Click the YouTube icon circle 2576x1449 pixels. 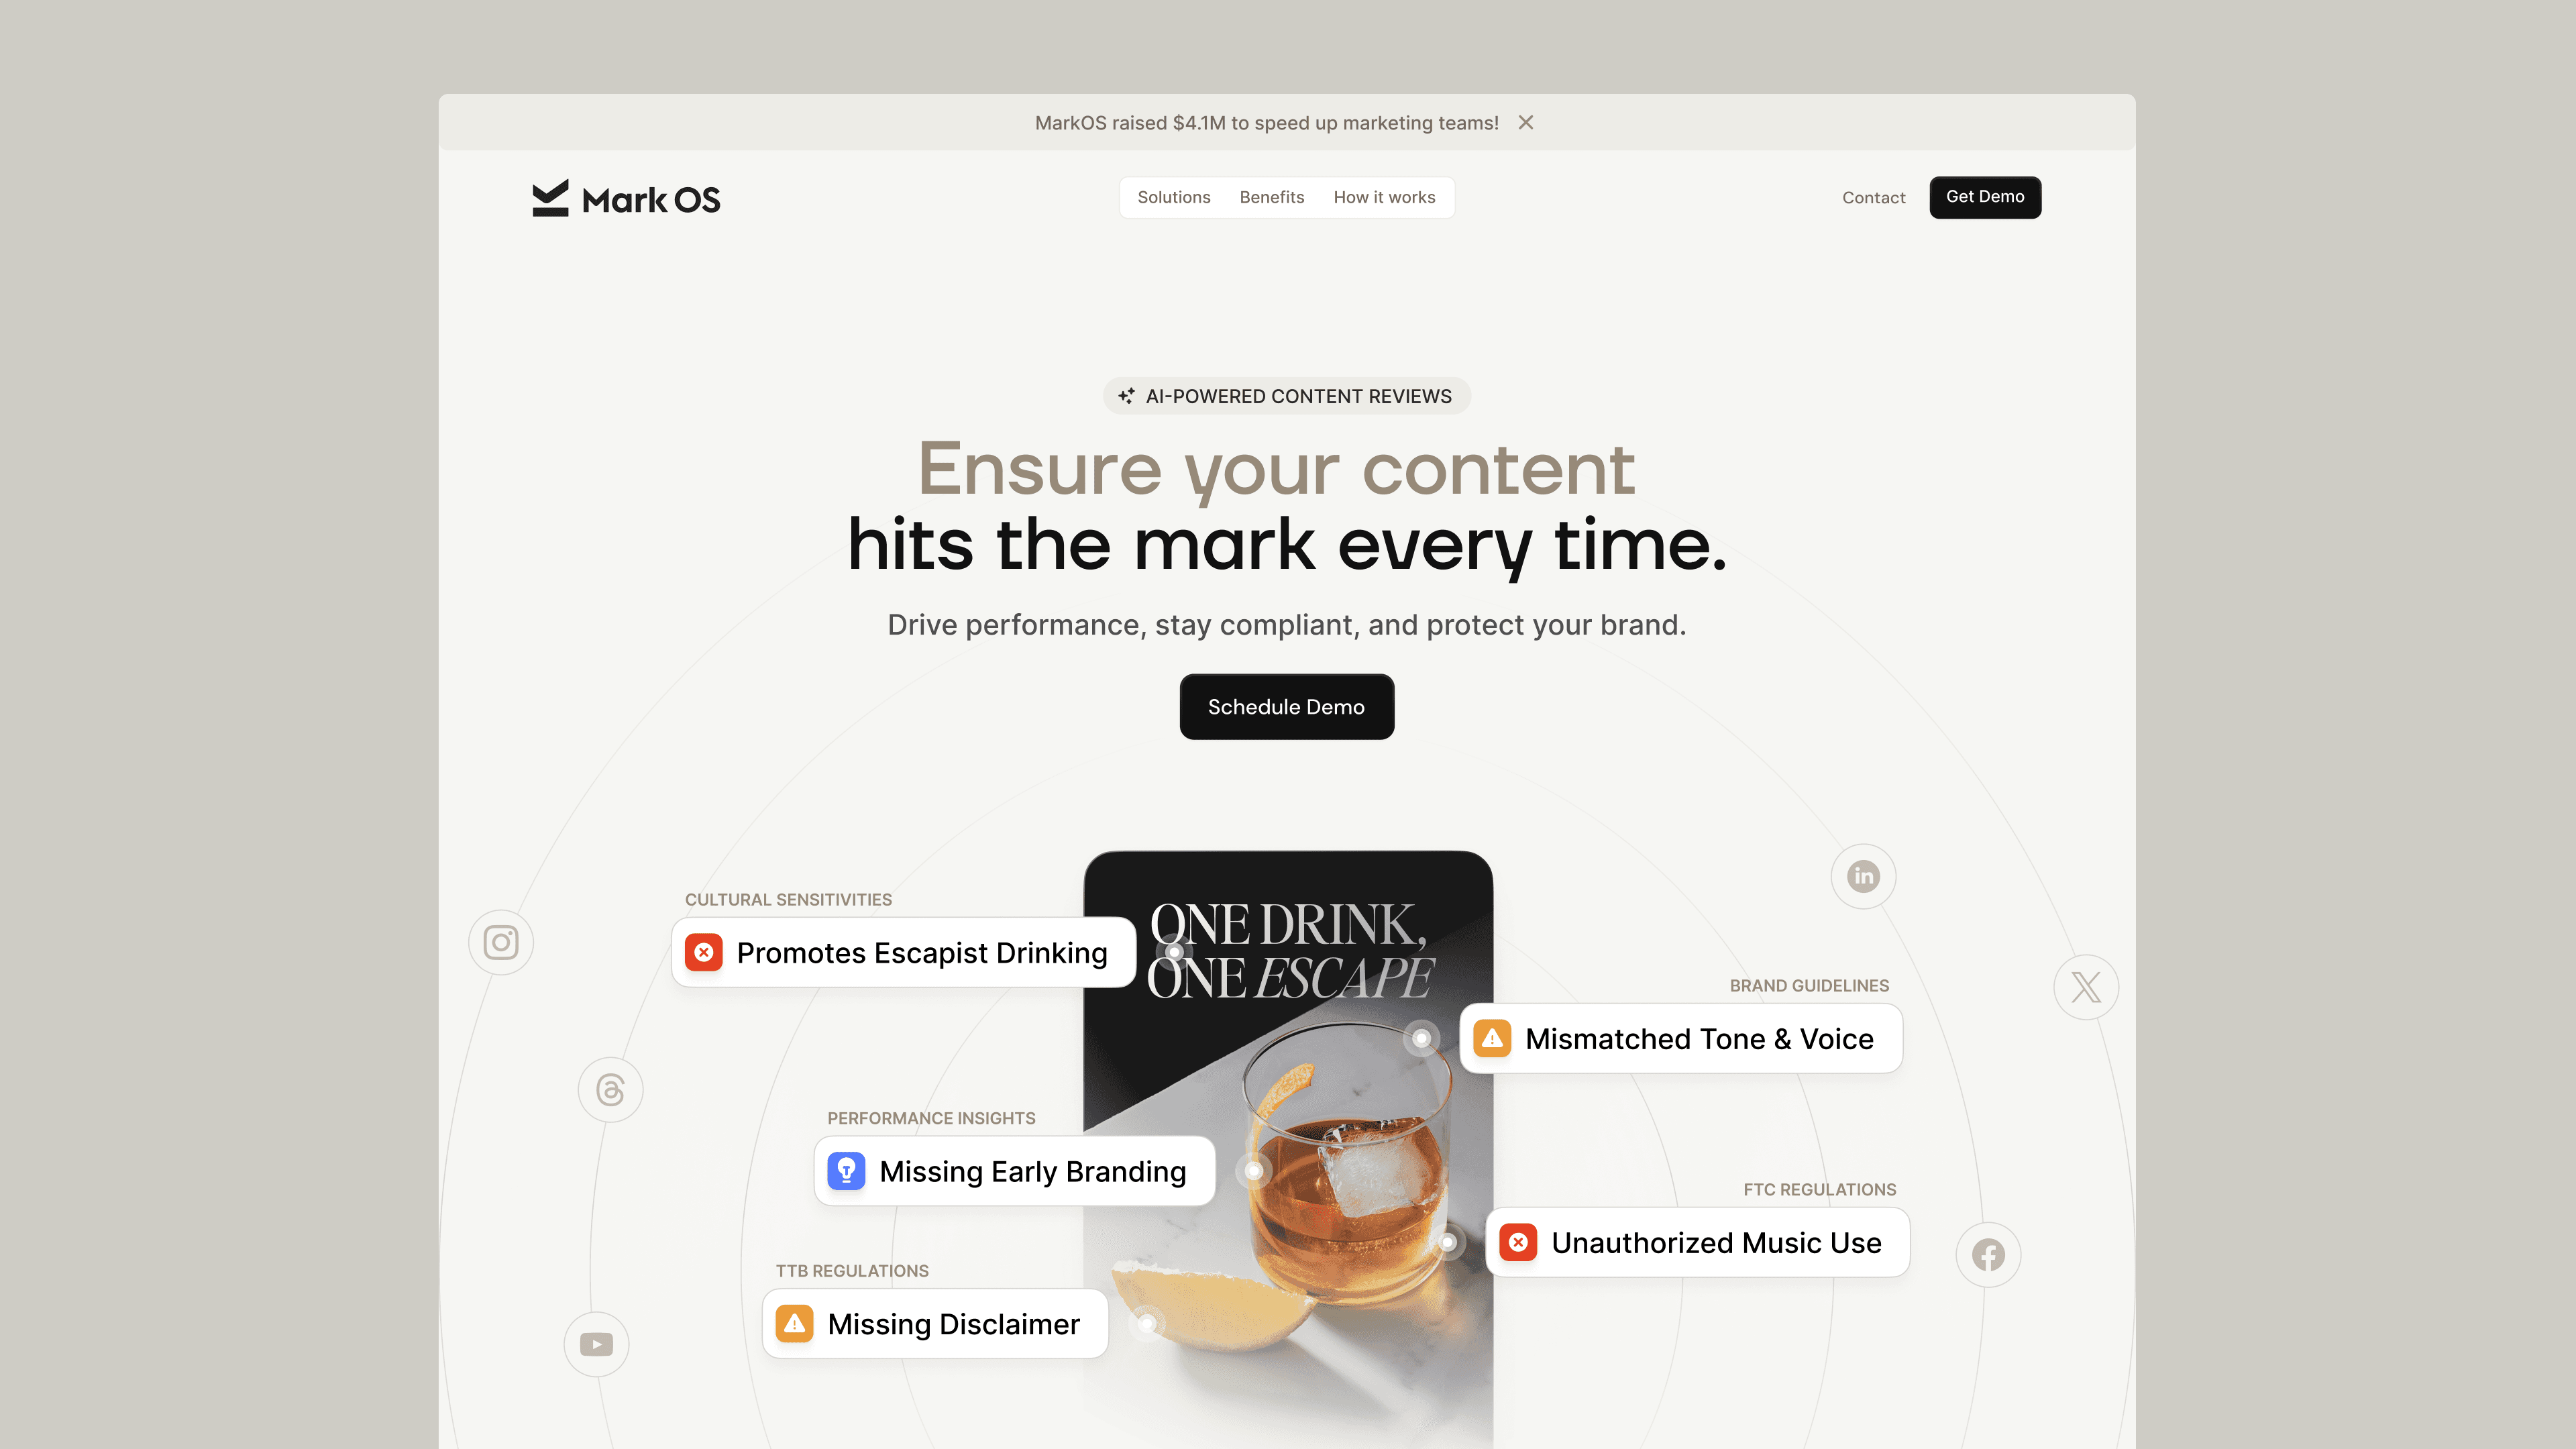(596, 1344)
